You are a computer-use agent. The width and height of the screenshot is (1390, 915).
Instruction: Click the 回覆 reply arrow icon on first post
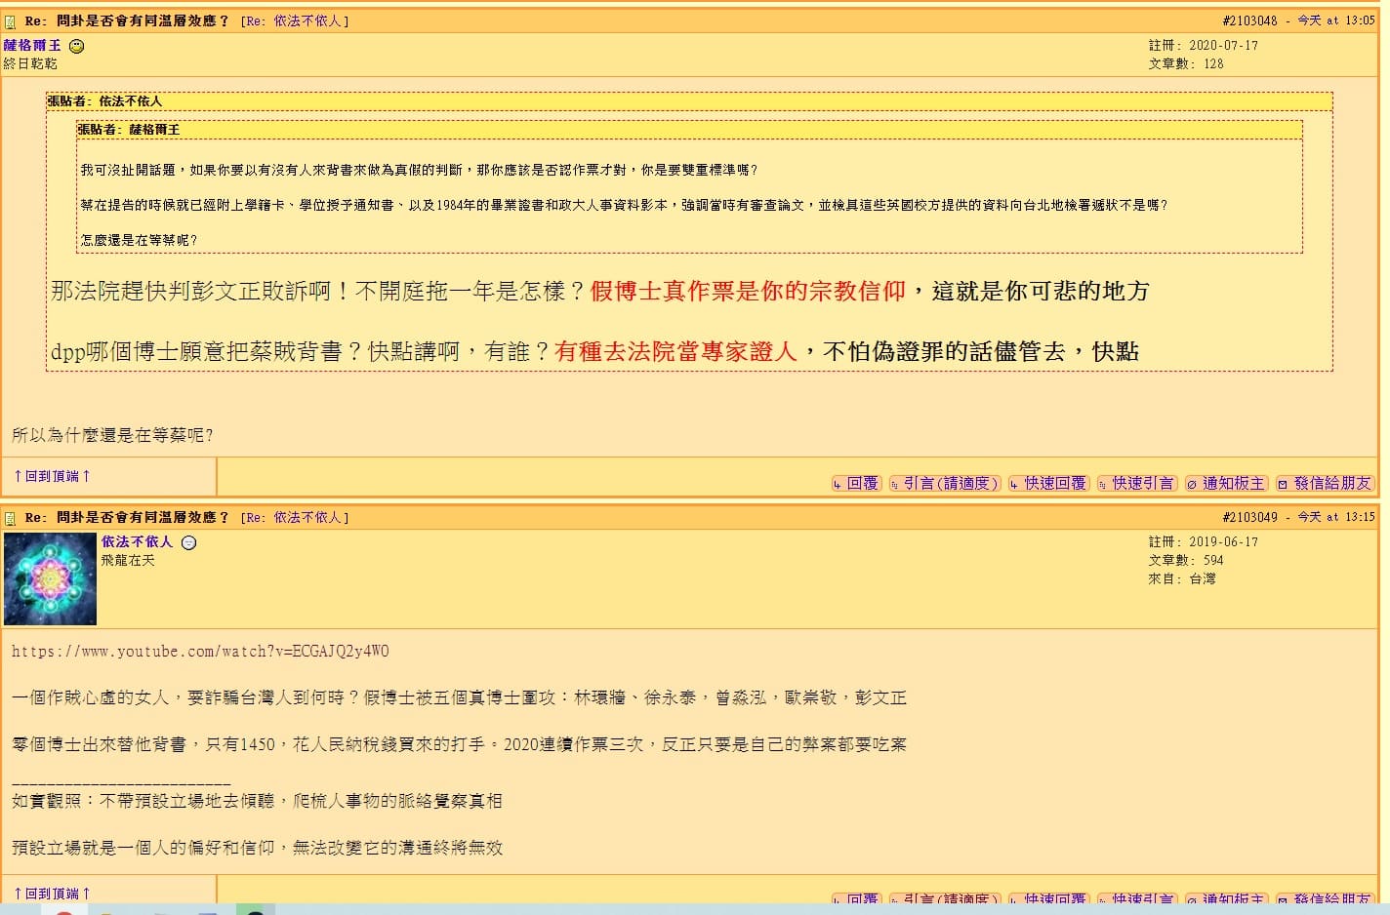(x=838, y=483)
